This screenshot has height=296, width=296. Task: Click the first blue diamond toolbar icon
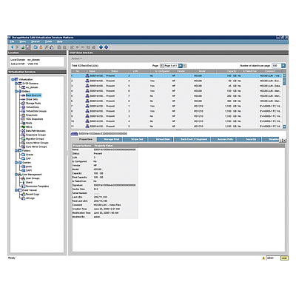(101, 47)
